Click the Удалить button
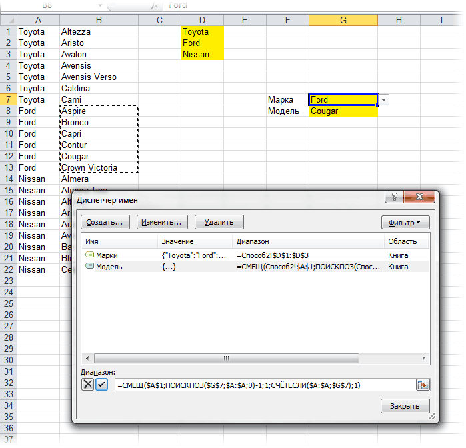The width and height of the screenshot is (466, 448). (x=219, y=222)
